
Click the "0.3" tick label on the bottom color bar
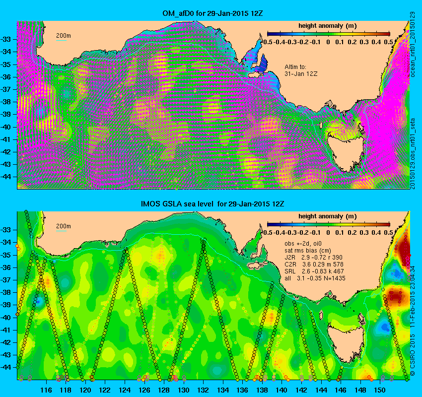pyautogui.click(x=364, y=233)
